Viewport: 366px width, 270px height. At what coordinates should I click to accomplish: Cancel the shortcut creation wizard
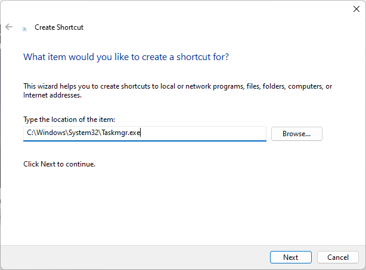pos(337,258)
